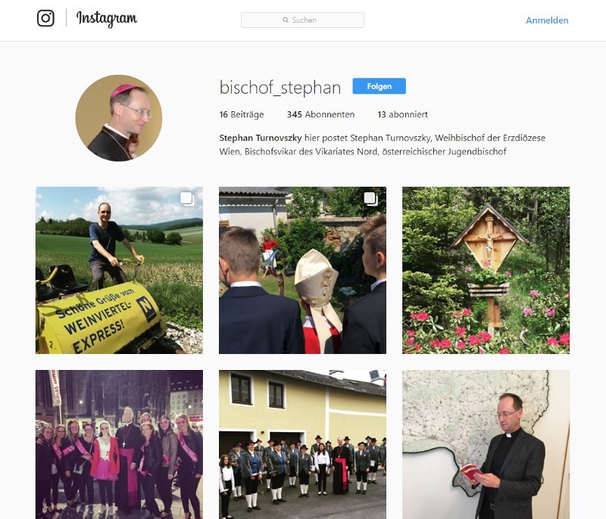Open the multi-photo icon on Weinviertel post
This screenshot has width=606, height=519.
point(187,199)
